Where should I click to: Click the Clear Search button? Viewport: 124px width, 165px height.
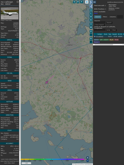click(x=100, y=25)
